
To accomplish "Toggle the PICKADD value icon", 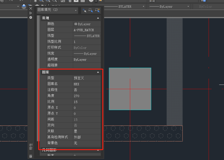I will click(x=84, y=11).
